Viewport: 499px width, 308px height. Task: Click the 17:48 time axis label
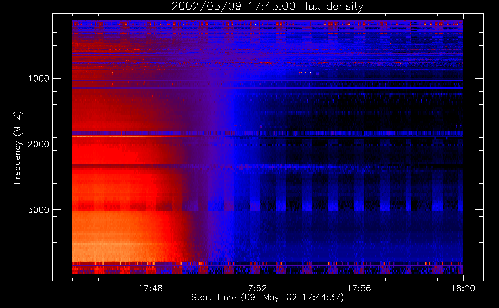point(151,289)
